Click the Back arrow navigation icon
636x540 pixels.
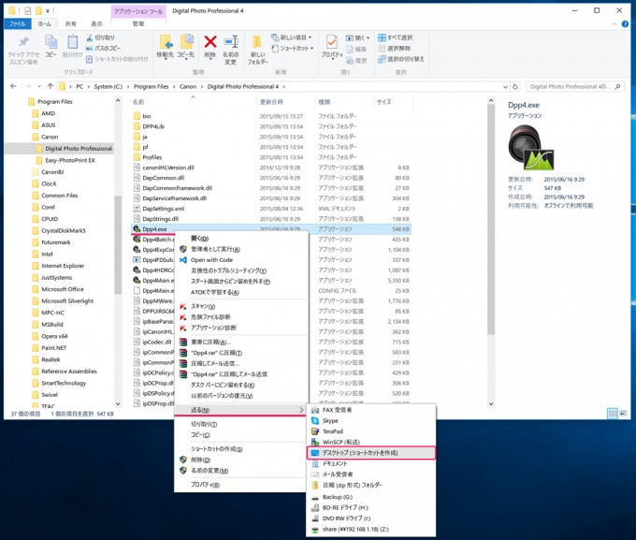coord(13,86)
